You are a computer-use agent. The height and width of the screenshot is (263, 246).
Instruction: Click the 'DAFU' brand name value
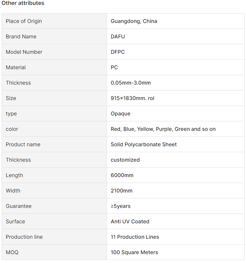click(x=118, y=37)
